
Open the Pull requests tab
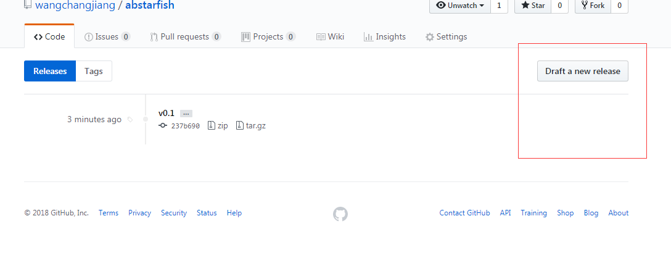(185, 37)
